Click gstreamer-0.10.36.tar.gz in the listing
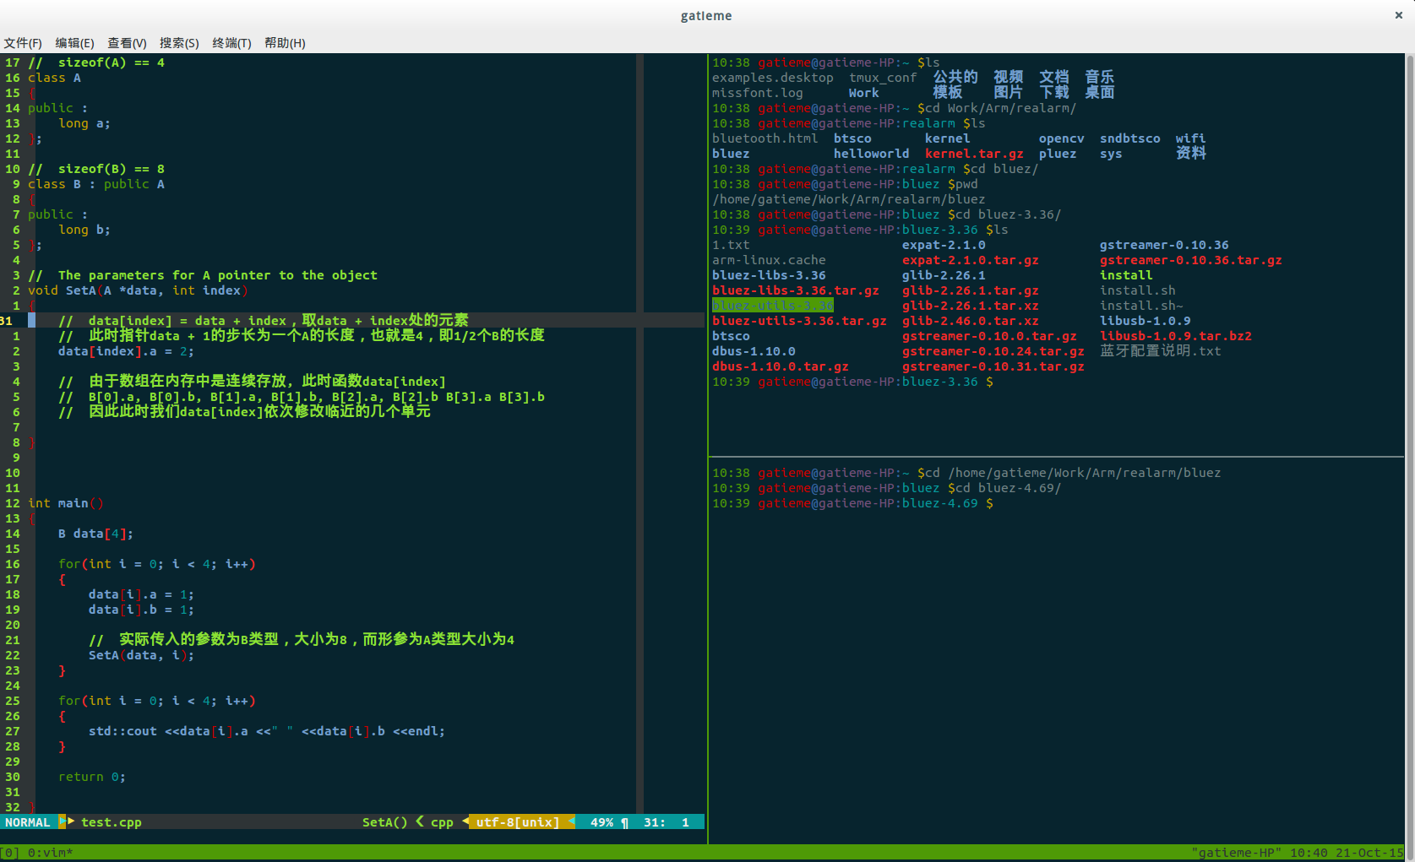This screenshot has height=862, width=1415. coord(1191,260)
